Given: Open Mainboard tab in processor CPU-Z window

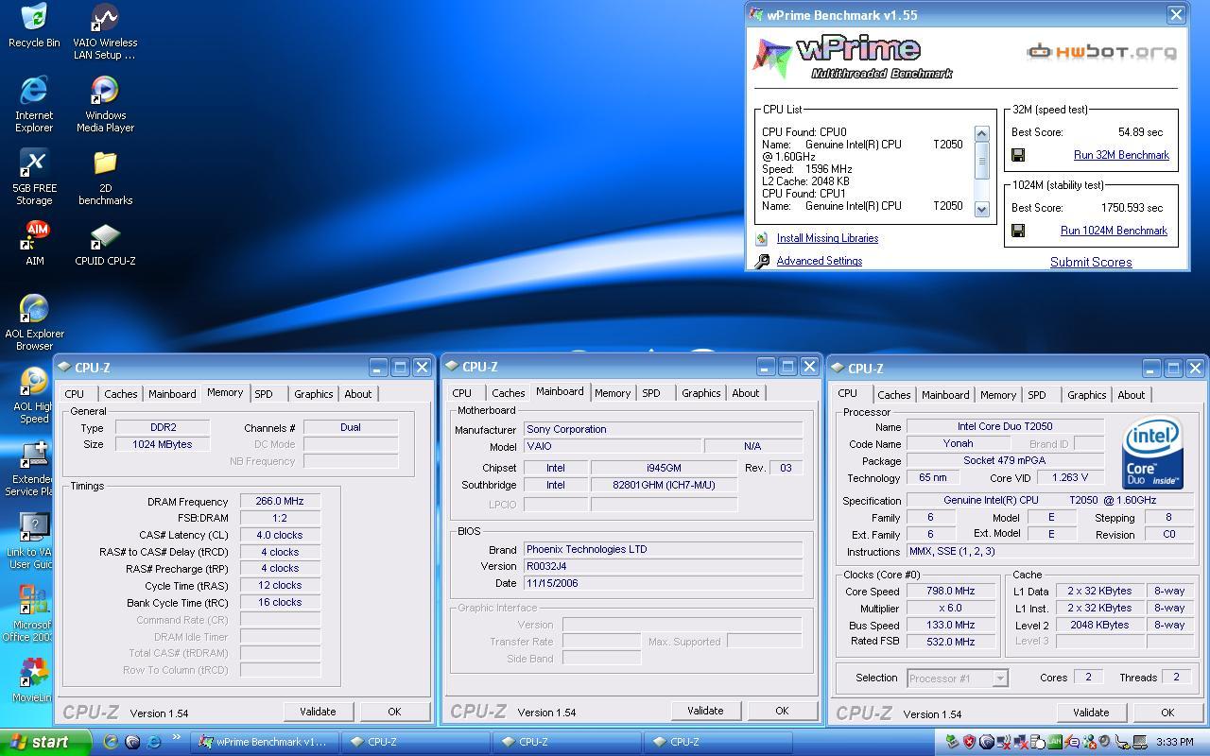Looking at the screenshot, I should pos(945,395).
